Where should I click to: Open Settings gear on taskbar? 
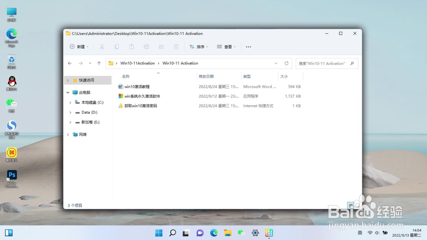(255, 233)
